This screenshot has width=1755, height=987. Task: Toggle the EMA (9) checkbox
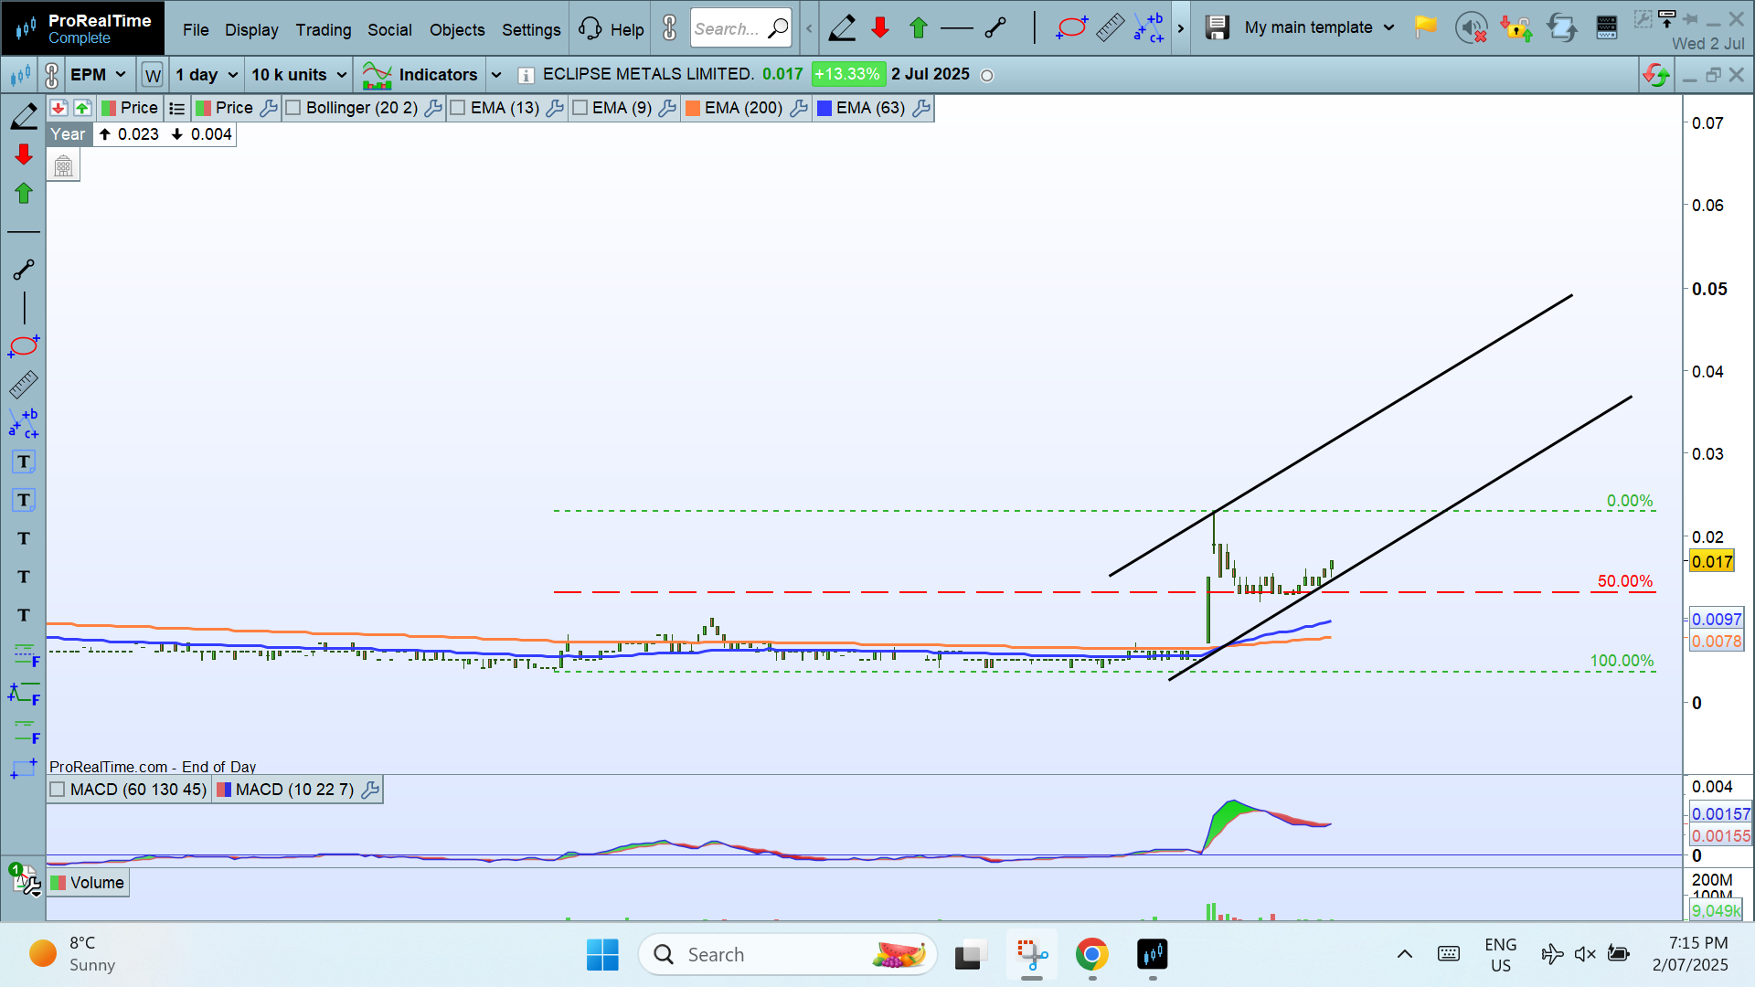[580, 108]
